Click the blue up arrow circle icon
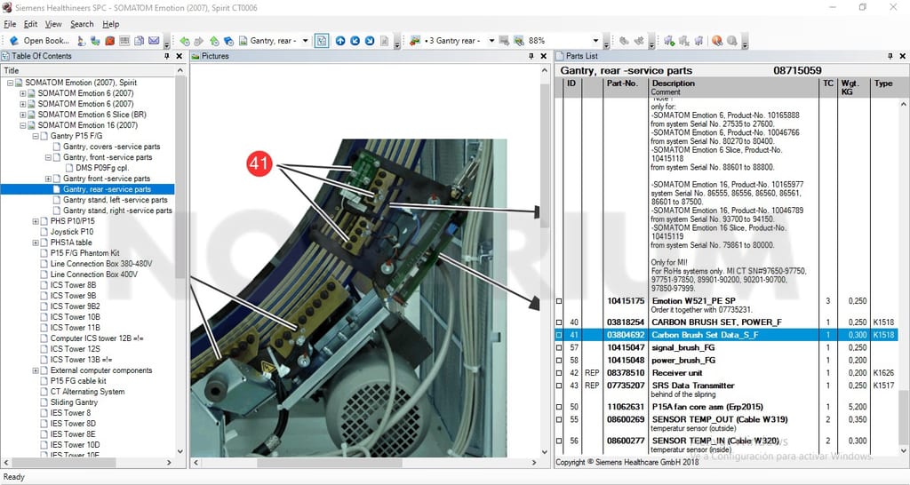The width and height of the screenshot is (910, 485). click(x=340, y=41)
